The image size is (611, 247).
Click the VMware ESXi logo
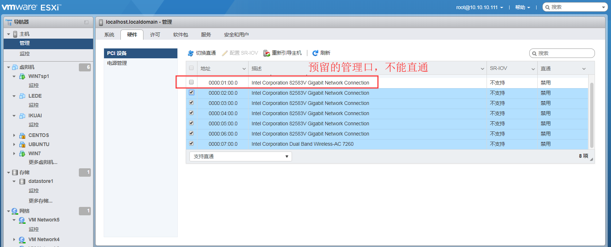coord(31,7)
